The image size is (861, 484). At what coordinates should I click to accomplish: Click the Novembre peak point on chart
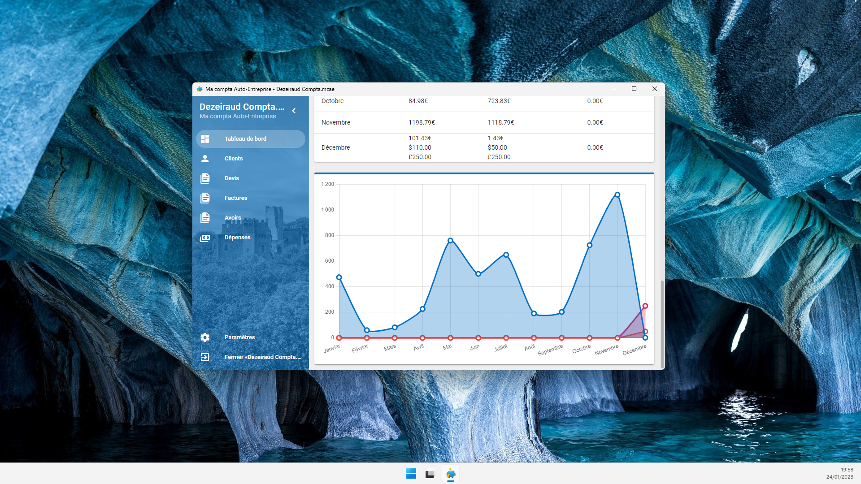617,195
